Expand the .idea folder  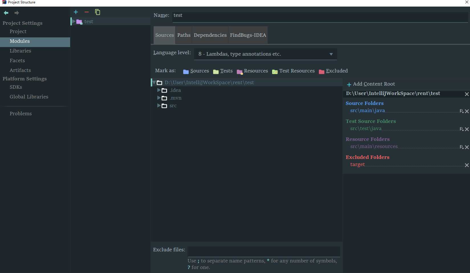pyautogui.click(x=159, y=90)
